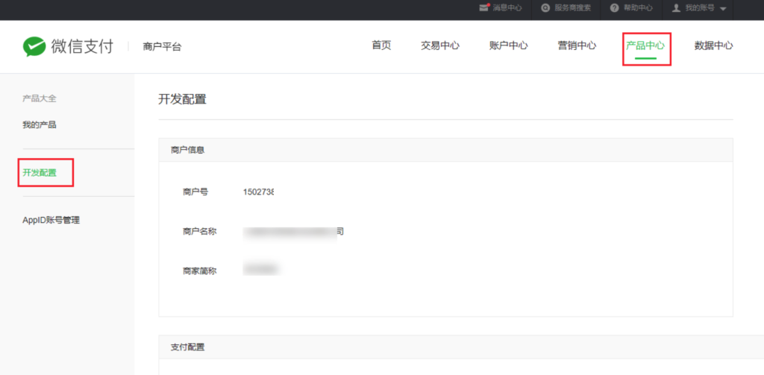Choose 开发配置 in the left sidebar
Screen dimensions: 764x375
point(40,172)
